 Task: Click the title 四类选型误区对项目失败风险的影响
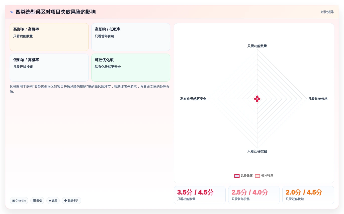[x=56, y=12]
